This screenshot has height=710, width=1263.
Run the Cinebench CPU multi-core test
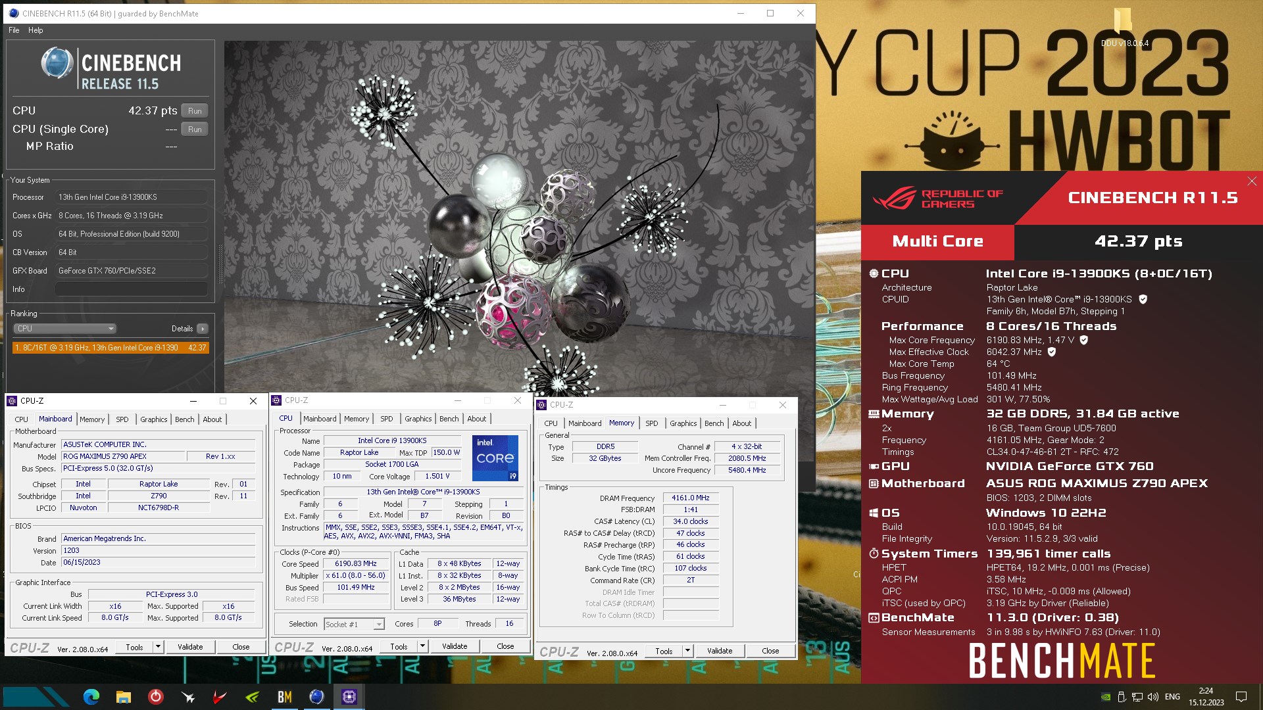coord(195,111)
